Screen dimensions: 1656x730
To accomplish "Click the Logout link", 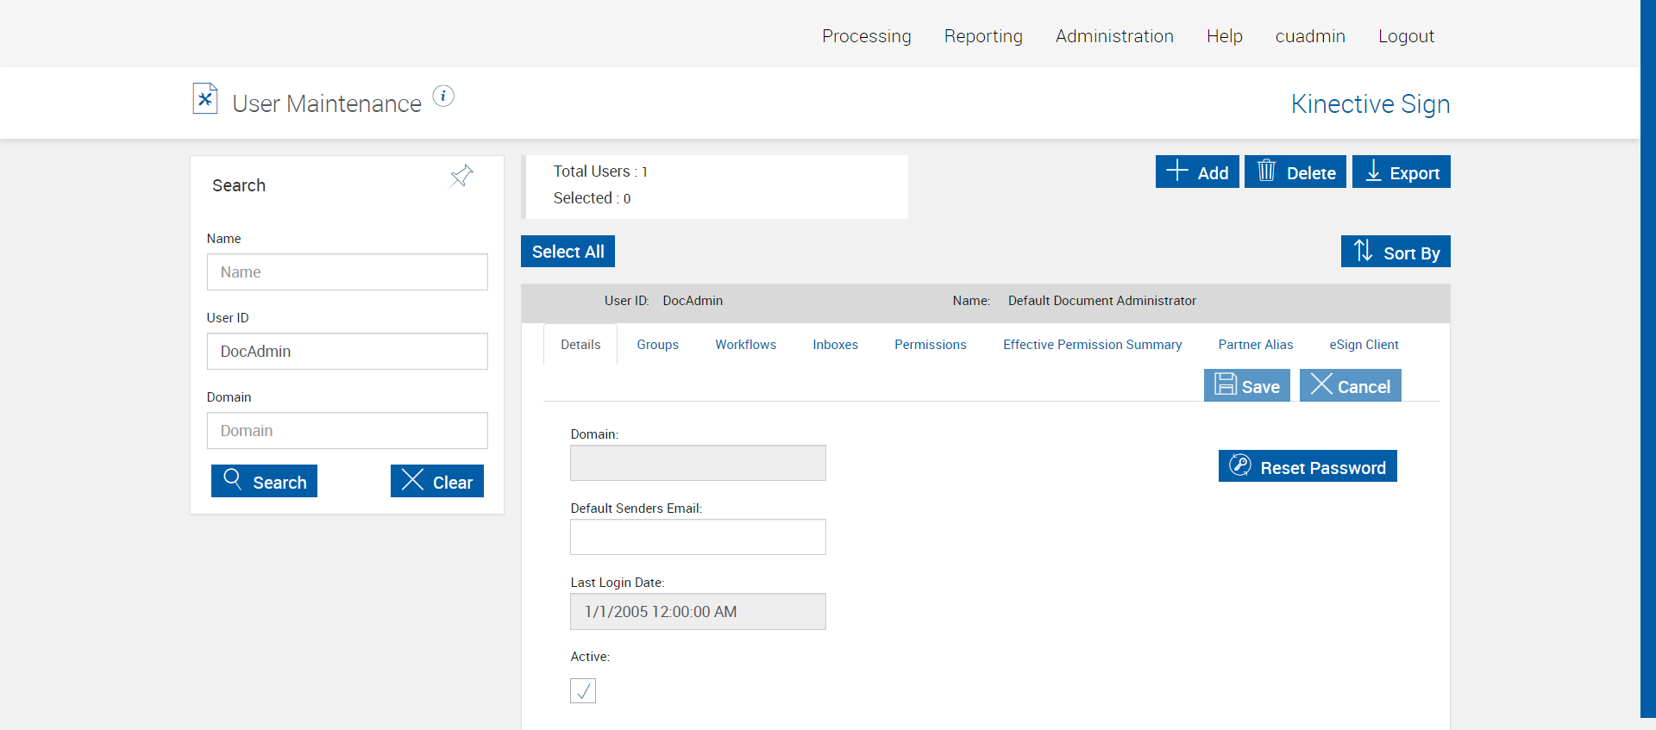I will 1406,36.
